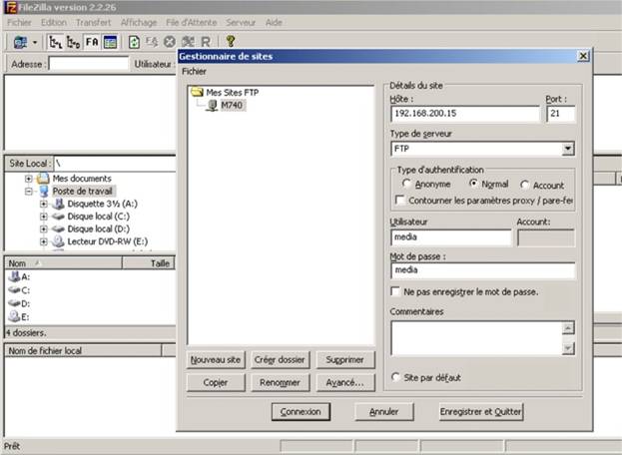Open the Type de serveur dropdown
The image size is (622, 455).
tap(568, 149)
